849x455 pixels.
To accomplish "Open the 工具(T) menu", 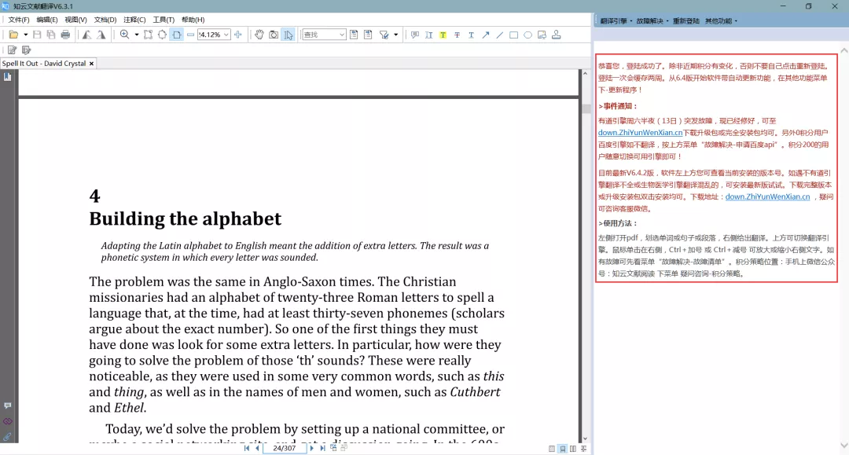I will coord(164,20).
